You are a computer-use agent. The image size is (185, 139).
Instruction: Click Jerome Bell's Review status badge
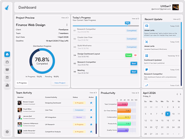(x=79, y=117)
